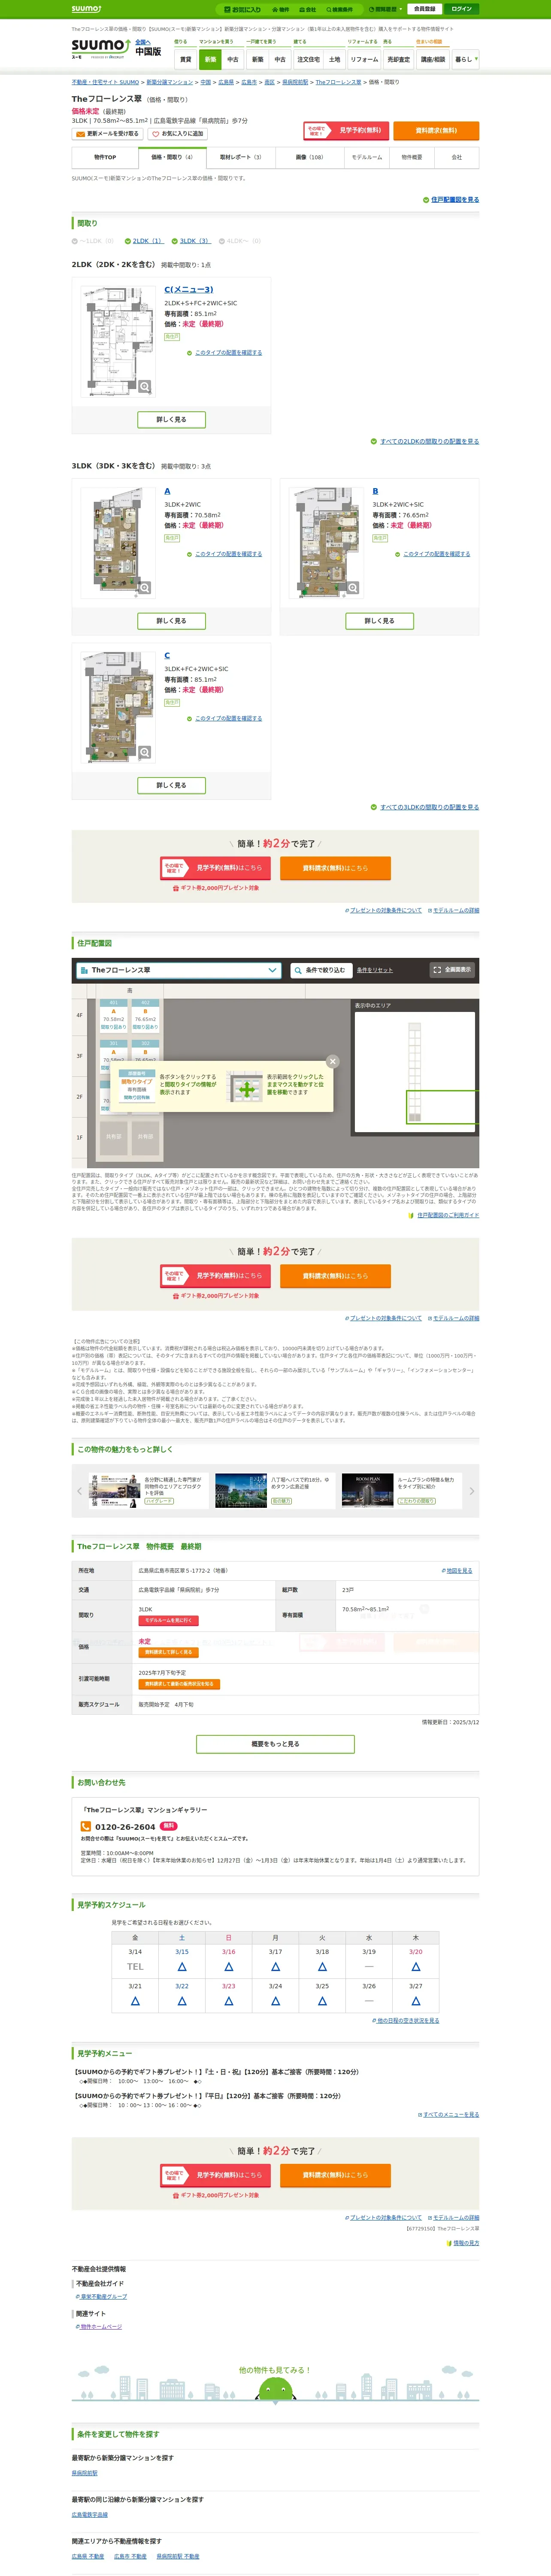Image resolution: width=551 pixels, height=2576 pixels.
Task: Click 条件をリセット link
Action: 375,970
